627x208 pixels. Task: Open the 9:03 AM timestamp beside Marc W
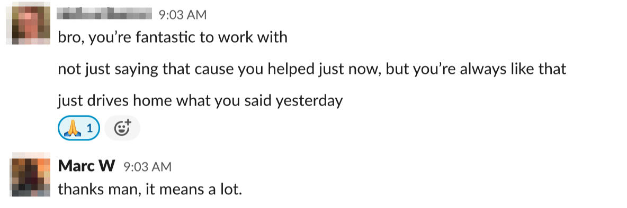[x=147, y=167]
